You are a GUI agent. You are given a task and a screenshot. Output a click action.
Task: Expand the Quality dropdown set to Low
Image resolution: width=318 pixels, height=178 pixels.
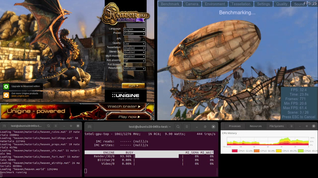pos(134,44)
